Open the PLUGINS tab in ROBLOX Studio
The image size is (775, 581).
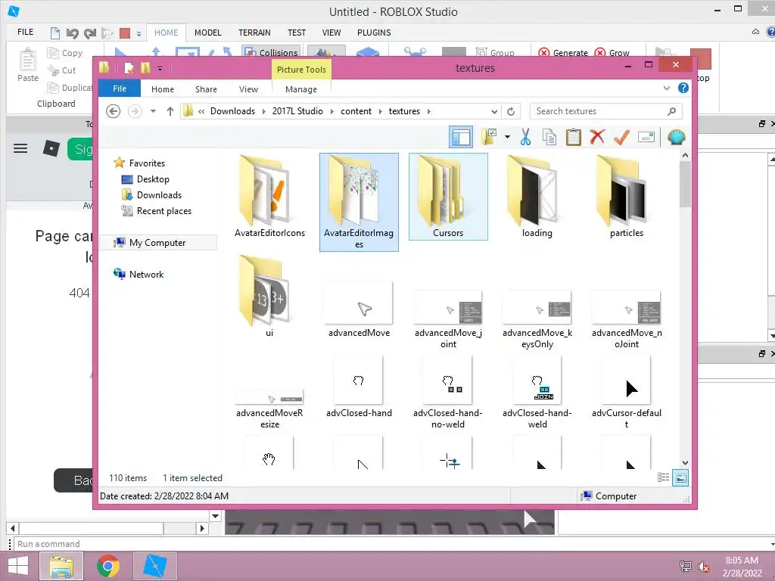pyautogui.click(x=374, y=33)
